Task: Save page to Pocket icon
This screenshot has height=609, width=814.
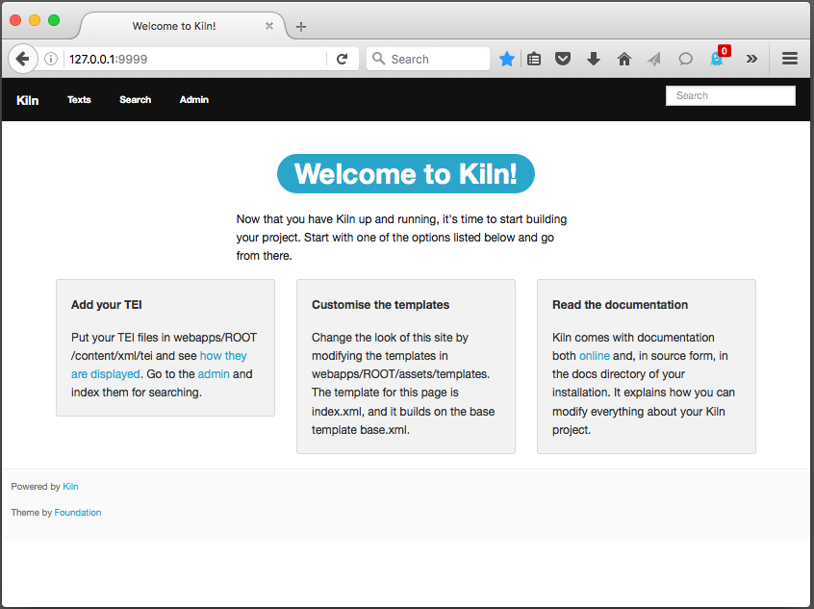Action: point(563,59)
